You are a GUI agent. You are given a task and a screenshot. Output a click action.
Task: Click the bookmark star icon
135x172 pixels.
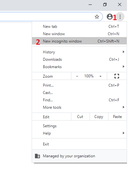pyautogui.click(x=97, y=17)
